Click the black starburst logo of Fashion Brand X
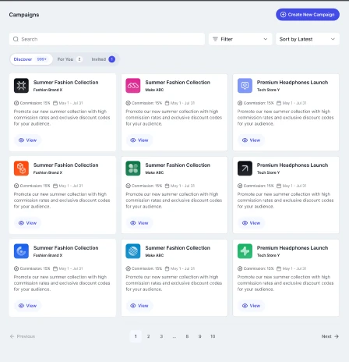Screen dimensions: 349x362 [x=21, y=86]
